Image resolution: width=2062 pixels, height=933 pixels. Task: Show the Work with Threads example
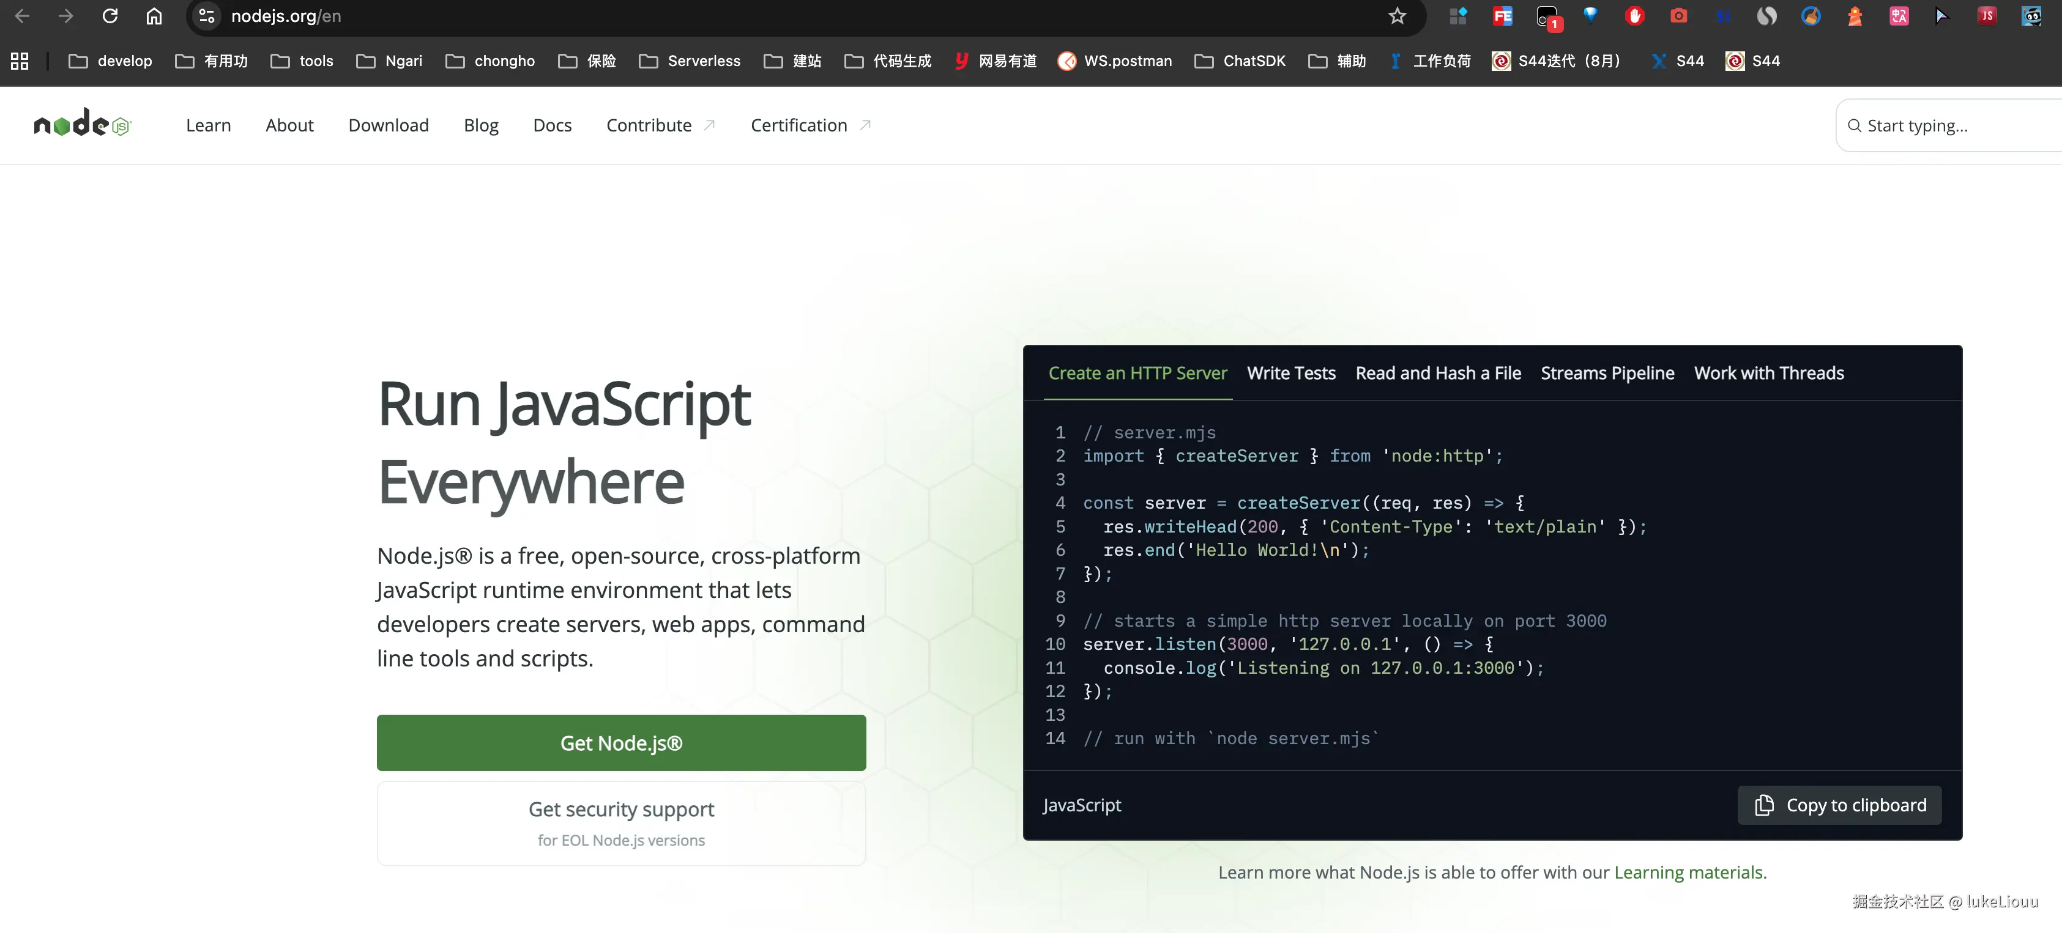(1768, 373)
